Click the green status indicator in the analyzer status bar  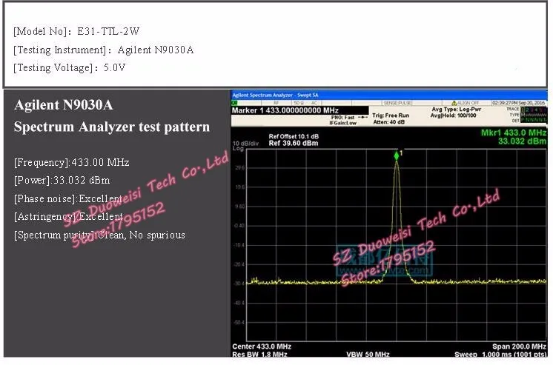click(x=234, y=103)
